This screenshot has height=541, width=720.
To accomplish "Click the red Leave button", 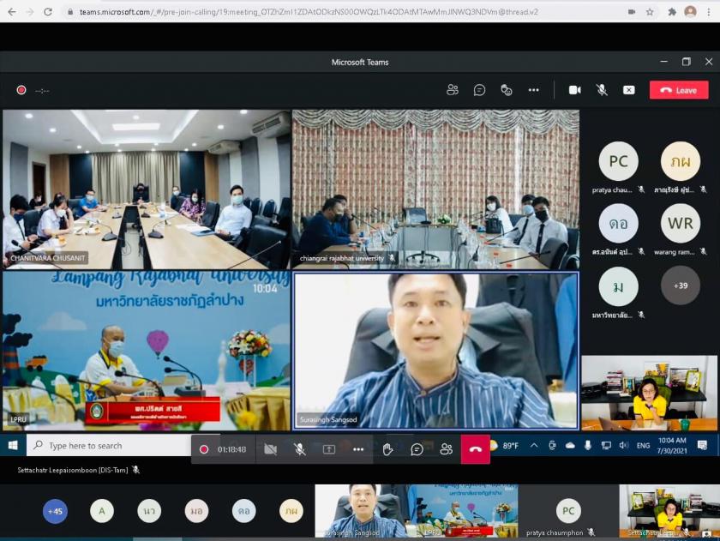I will coord(679,90).
